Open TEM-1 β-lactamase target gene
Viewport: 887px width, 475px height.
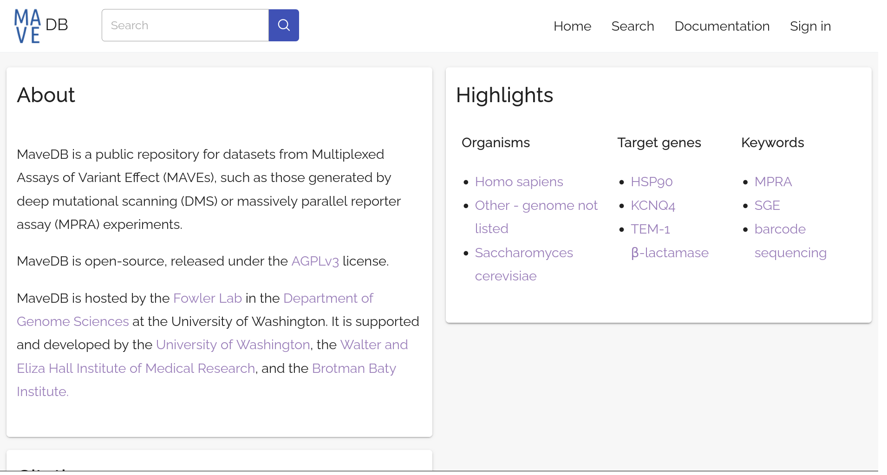[650, 229]
